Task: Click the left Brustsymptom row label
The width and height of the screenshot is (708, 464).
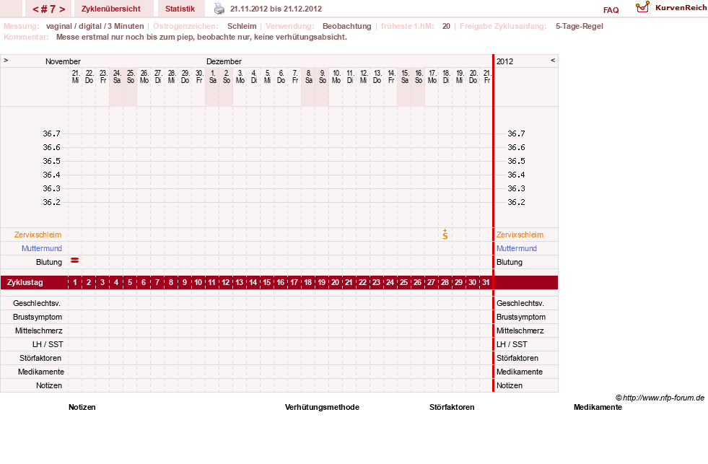Action: point(38,317)
